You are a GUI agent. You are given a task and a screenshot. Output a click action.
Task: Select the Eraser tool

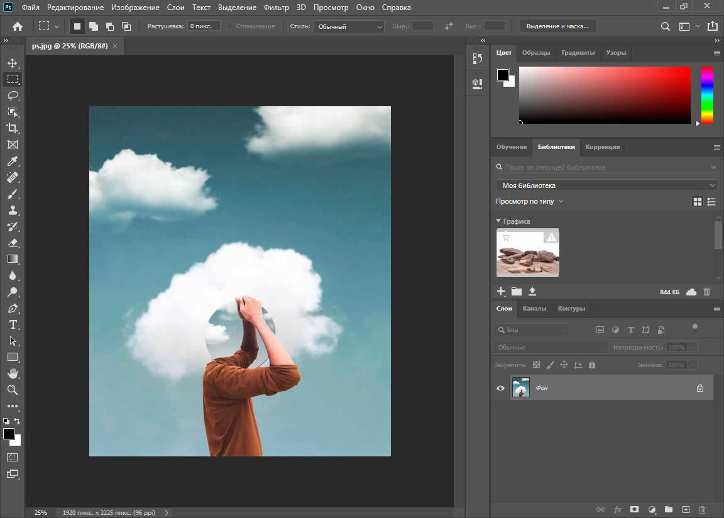(13, 243)
